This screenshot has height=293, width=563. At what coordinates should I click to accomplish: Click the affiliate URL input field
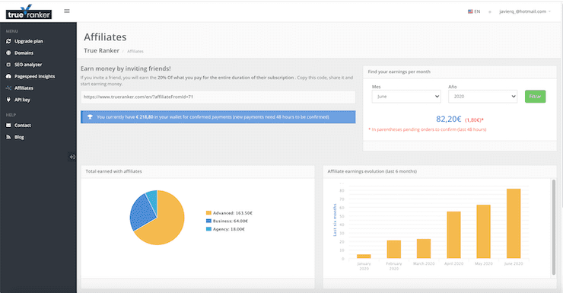(x=218, y=97)
